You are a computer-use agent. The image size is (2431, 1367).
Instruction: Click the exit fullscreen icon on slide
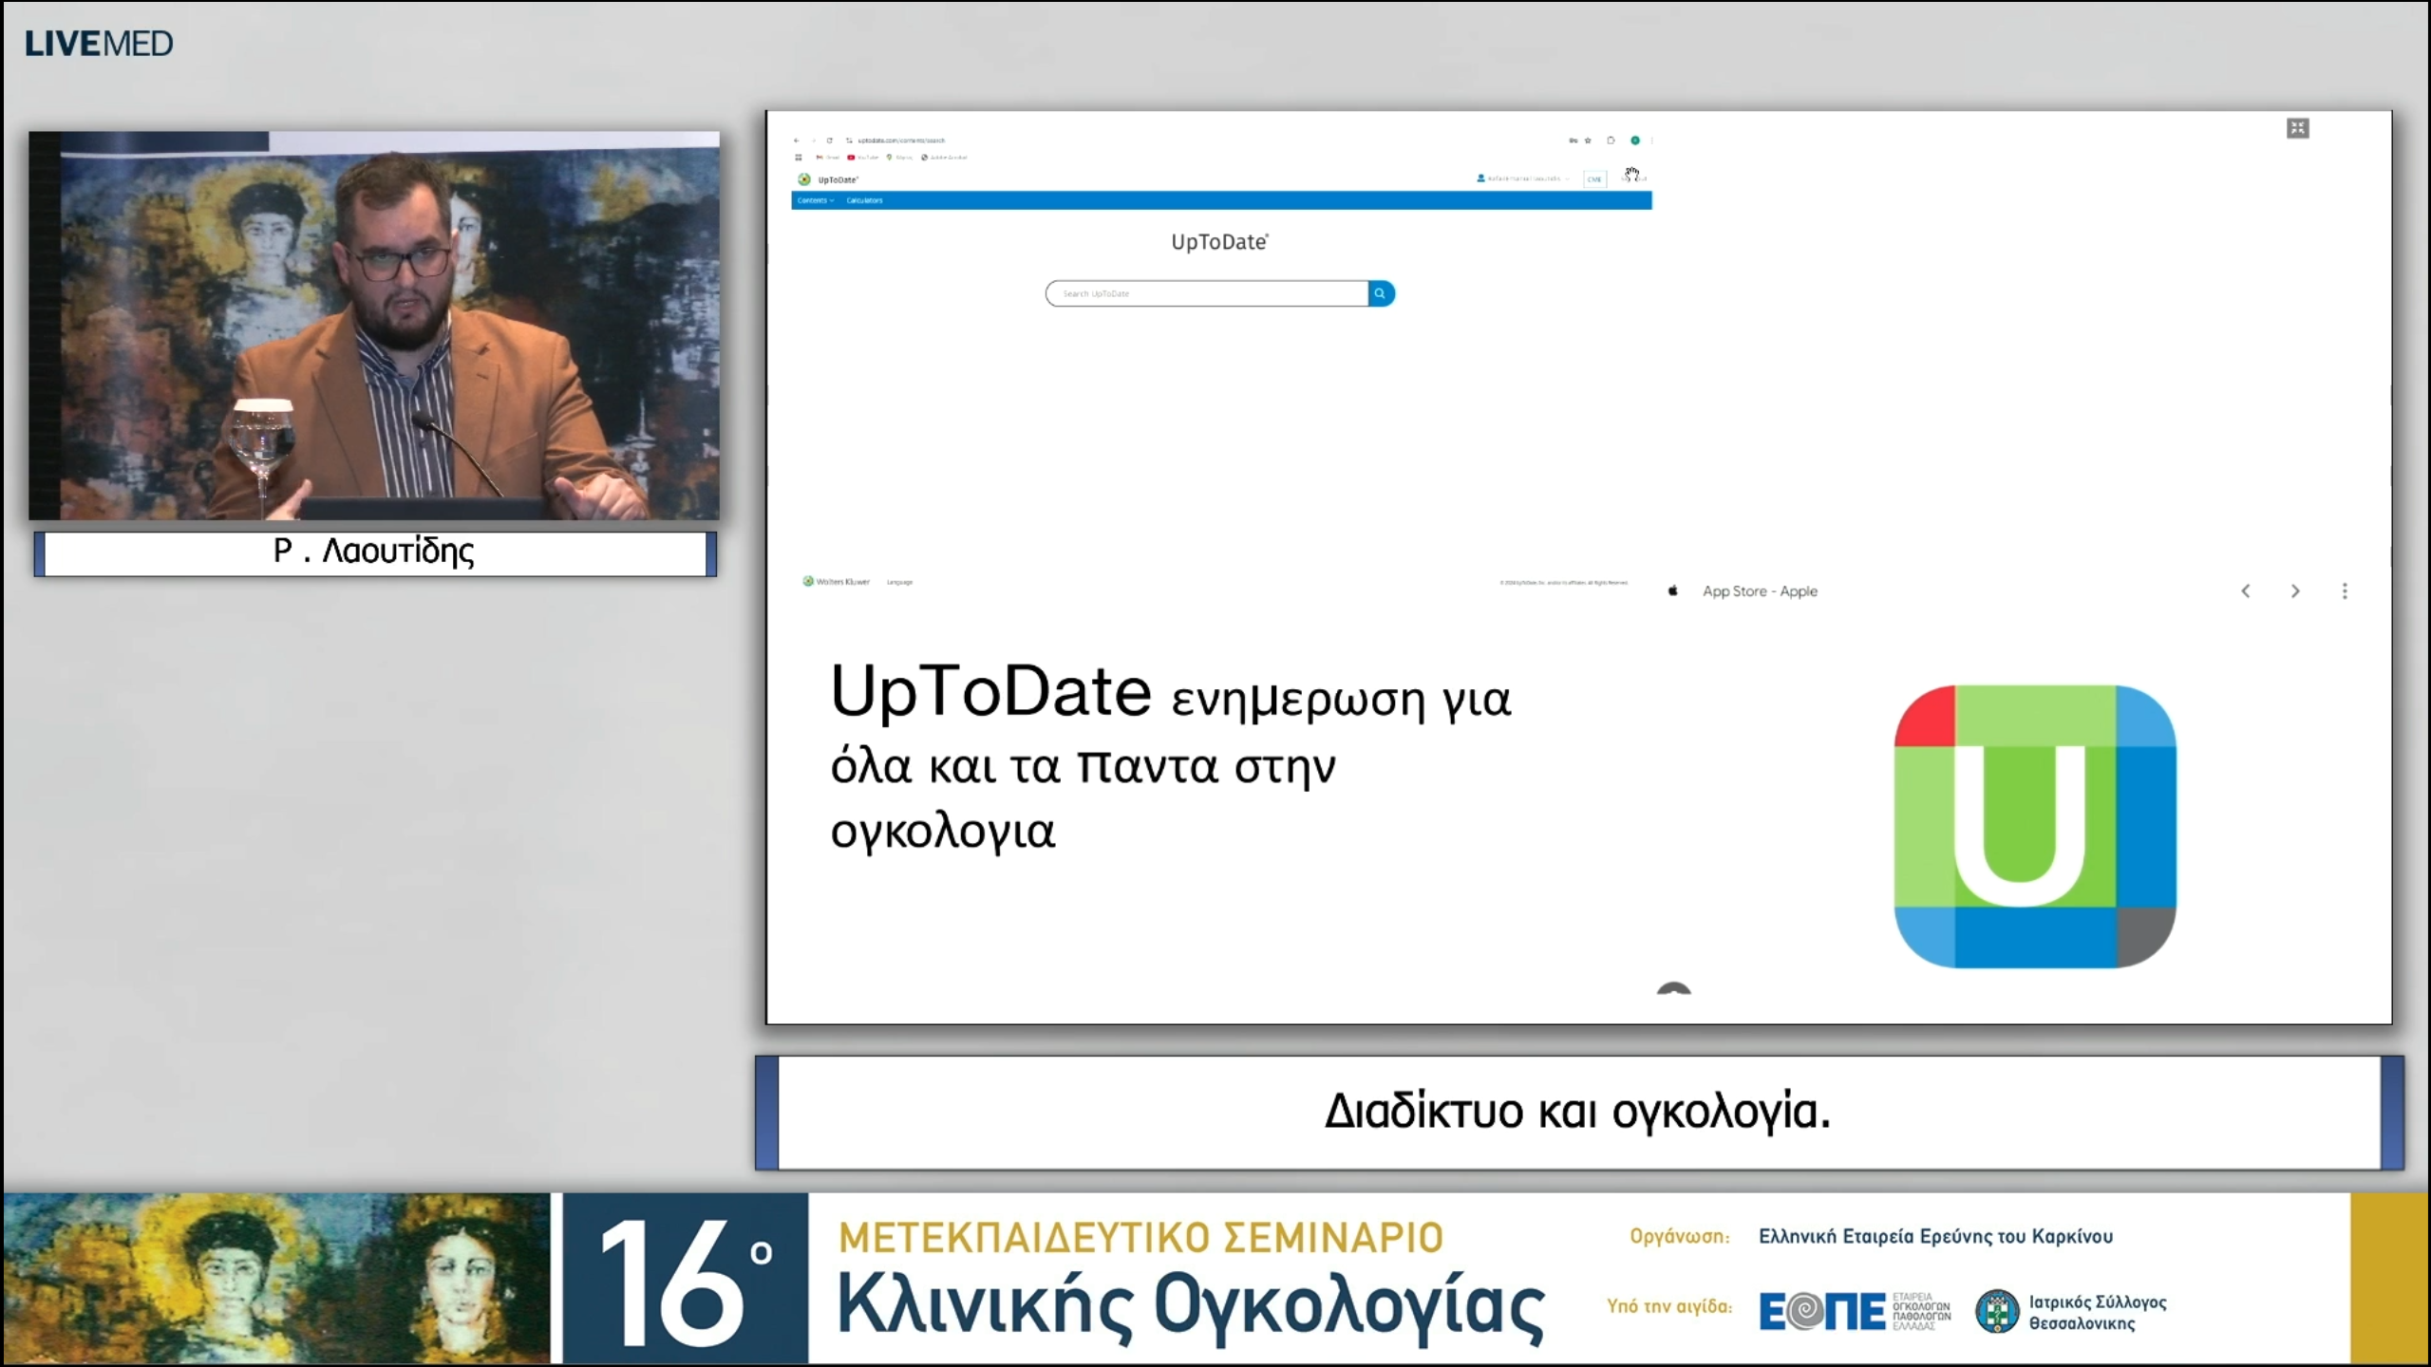[x=2297, y=128]
